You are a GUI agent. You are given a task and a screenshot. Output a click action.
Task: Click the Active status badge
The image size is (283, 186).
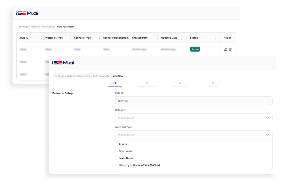(x=195, y=49)
